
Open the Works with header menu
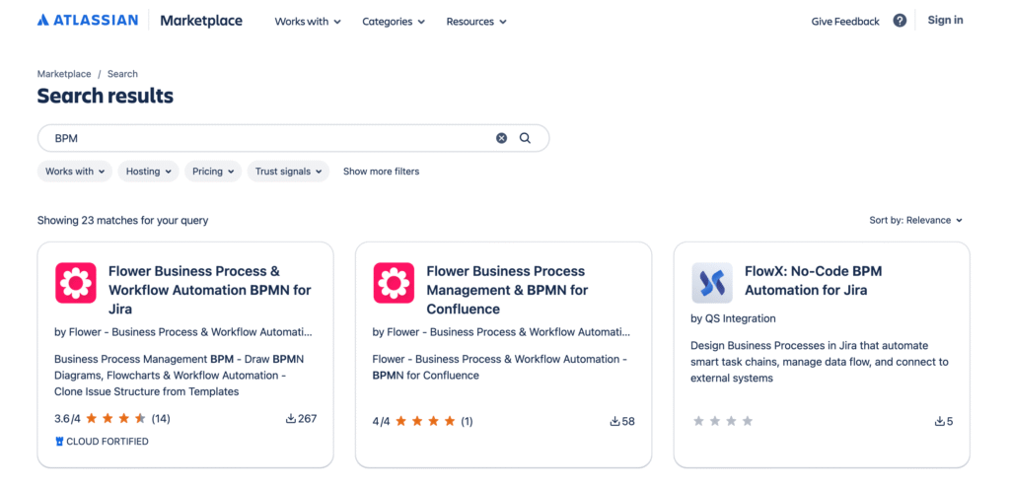pyautogui.click(x=308, y=22)
